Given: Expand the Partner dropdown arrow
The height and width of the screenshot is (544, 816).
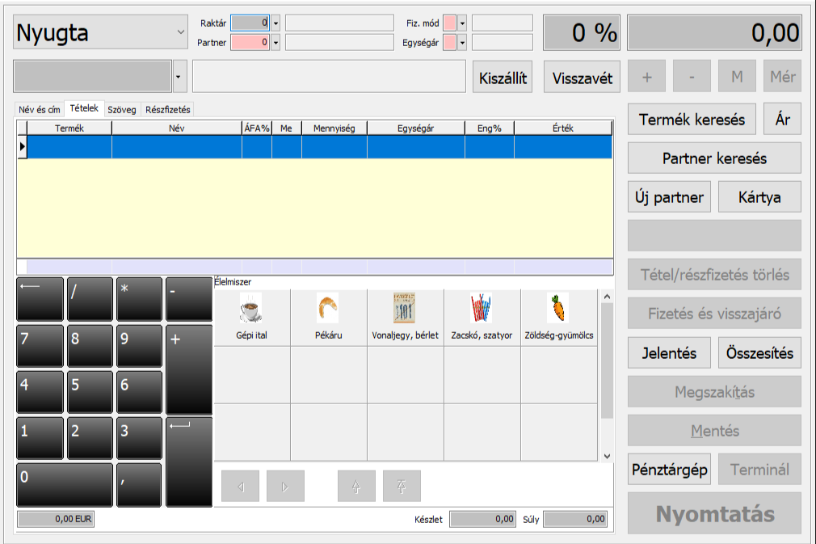Looking at the screenshot, I should 276,43.
